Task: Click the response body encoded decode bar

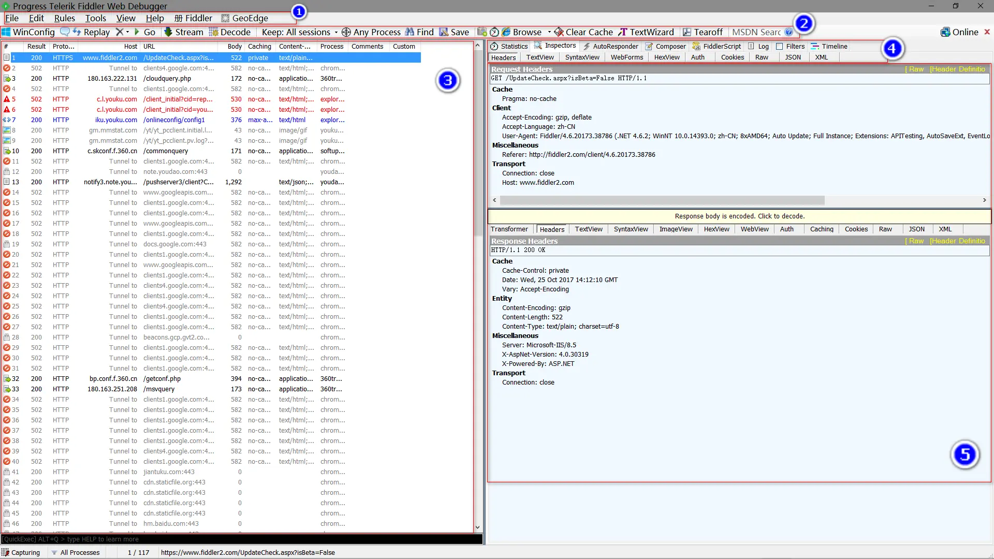Action: click(x=739, y=216)
